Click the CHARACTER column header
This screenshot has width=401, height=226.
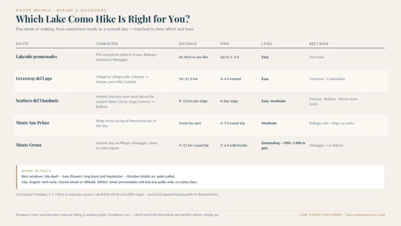(107, 44)
